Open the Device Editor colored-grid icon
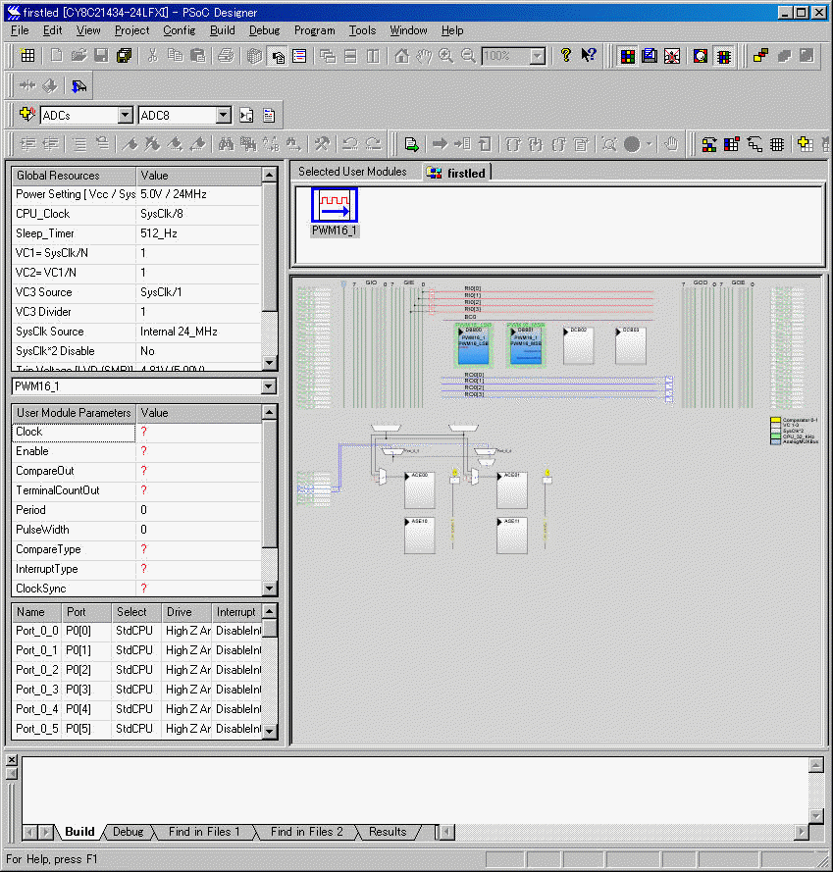Viewport: 833px width, 872px height. coord(628,56)
